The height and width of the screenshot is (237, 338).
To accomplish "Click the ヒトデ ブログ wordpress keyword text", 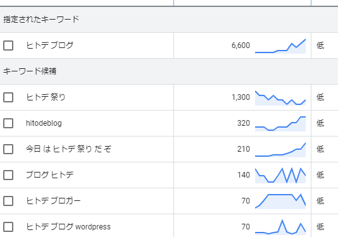I will click(68, 227).
